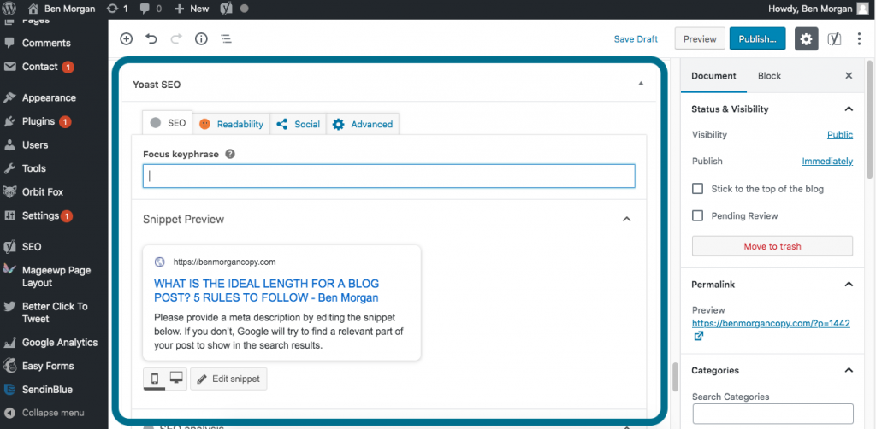Change the Immediately publish date

[827, 162]
